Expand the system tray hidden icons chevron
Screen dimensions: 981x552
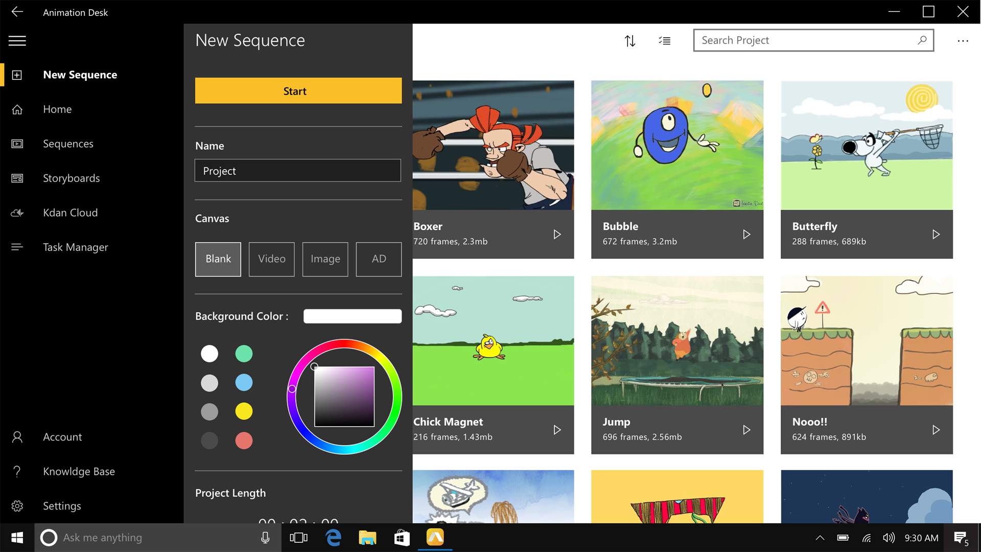820,538
